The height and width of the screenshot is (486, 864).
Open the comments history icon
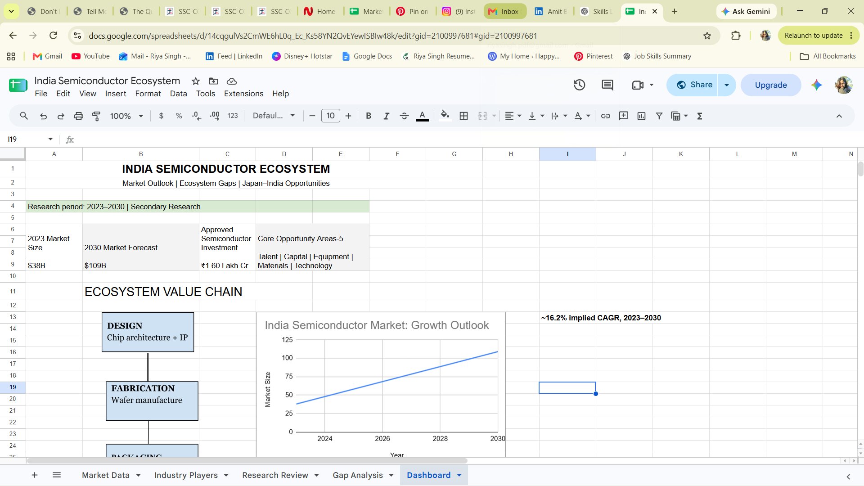point(607,85)
